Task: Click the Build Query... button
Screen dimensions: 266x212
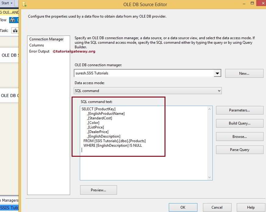Action: click(x=239, y=123)
